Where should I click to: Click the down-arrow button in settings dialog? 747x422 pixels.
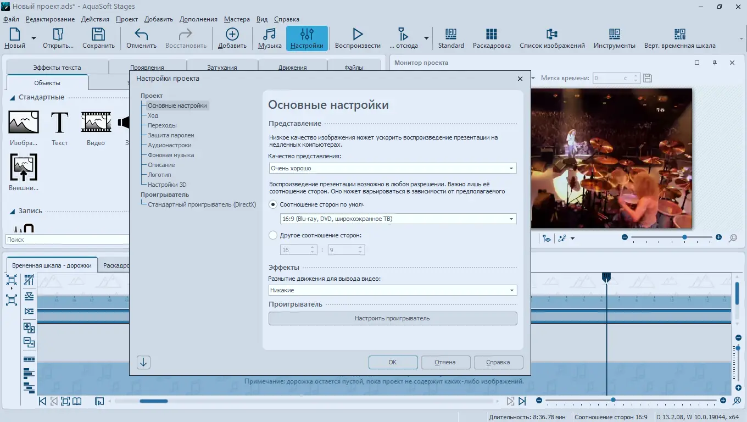pyautogui.click(x=143, y=362)
